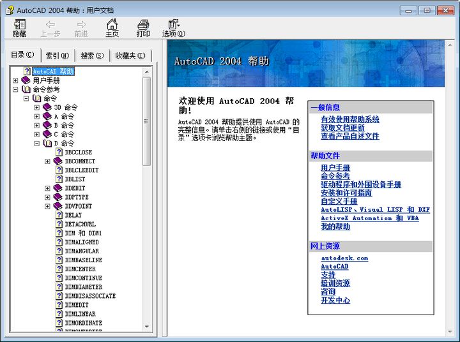Collapse the 命令 subnode
Viewport: 460px width, 342px height.
tap(26, 98)
